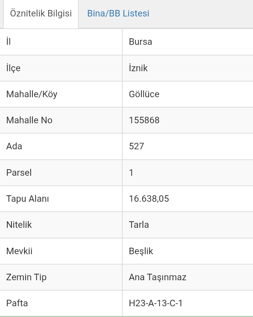Switch to the Öznitelik Bilgisi tab
Image resolution: width=253 pixels, height=317 pixels.
tap(41, 13)
